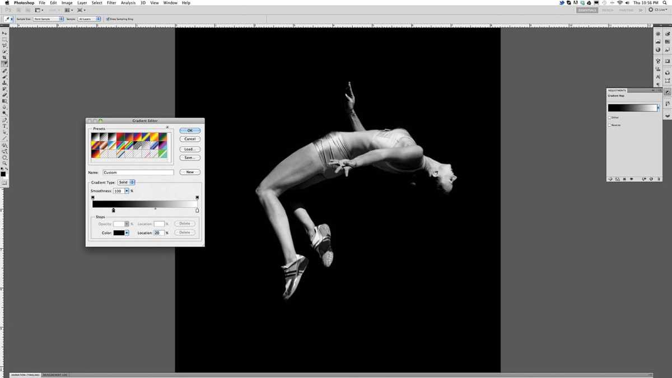Screen dimensions: 672x378
Task: Click the Load... button
Action: click(x=190, y=149)
